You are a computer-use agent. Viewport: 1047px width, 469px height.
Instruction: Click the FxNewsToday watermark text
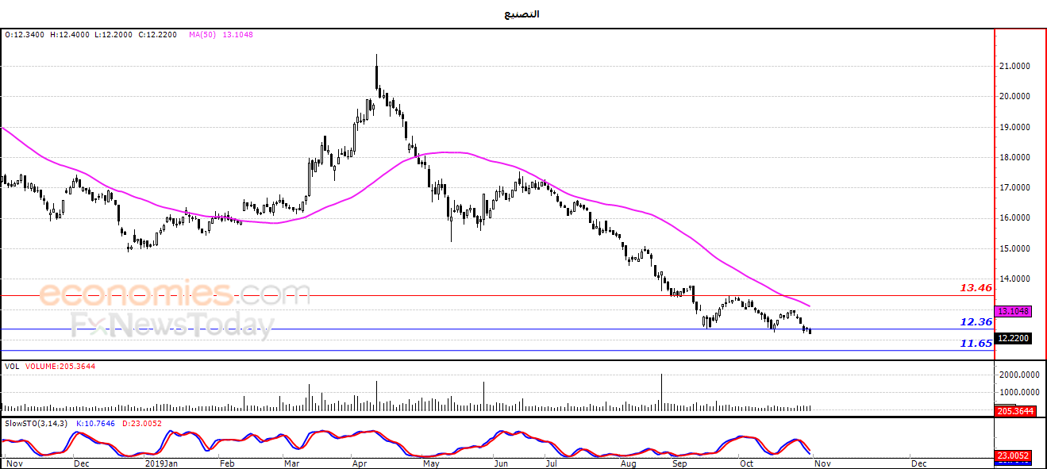172,325
